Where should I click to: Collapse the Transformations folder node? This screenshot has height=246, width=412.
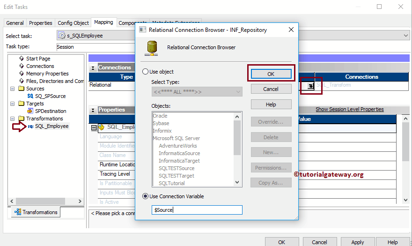12,119
